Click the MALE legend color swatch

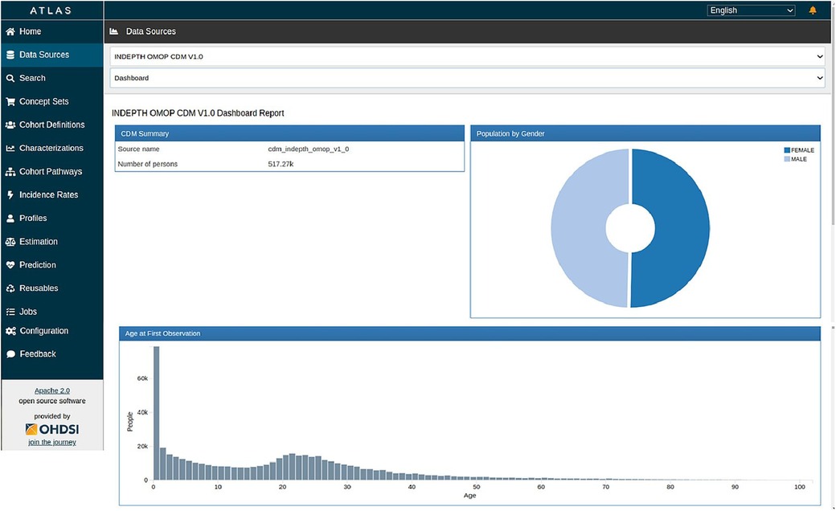[x=787, y=159]
